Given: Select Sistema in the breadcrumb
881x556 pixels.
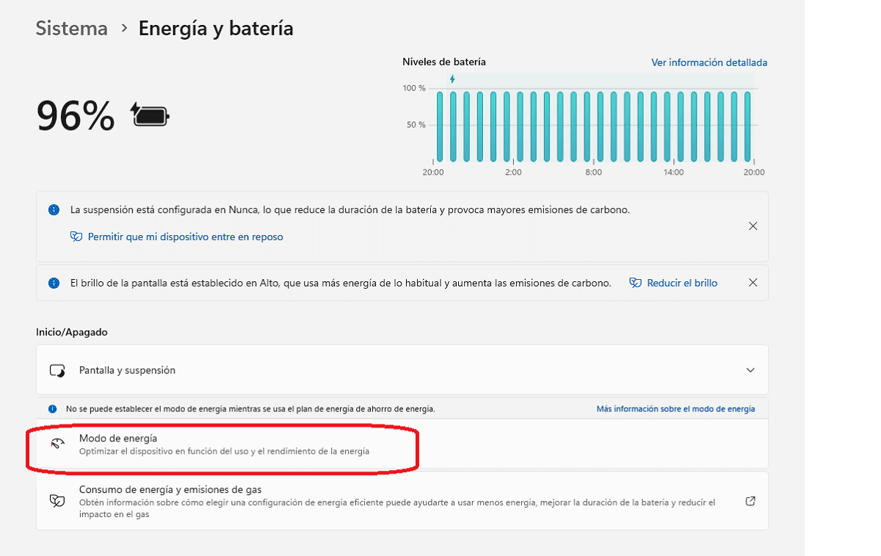Looking at the screenshot, I should pos(71,28).
